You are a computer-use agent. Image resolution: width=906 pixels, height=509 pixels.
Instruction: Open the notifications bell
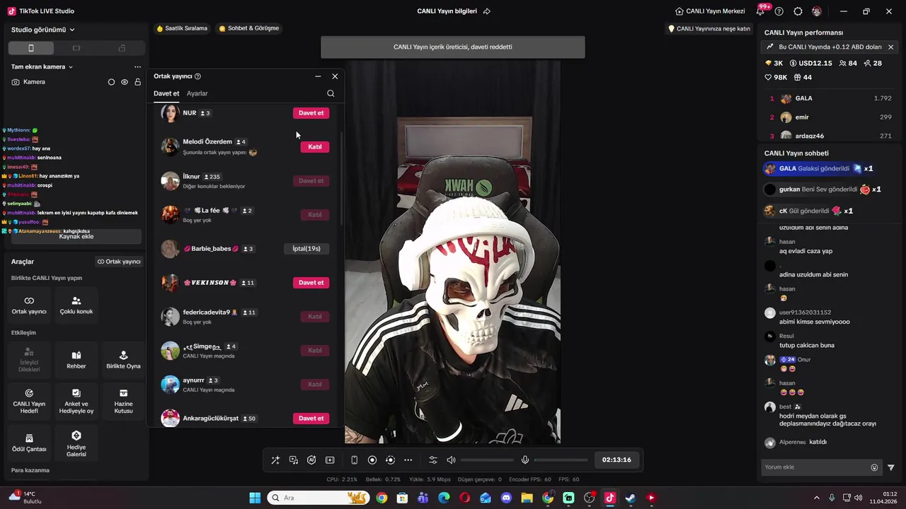pyautogui.click(x=761, y=11)
